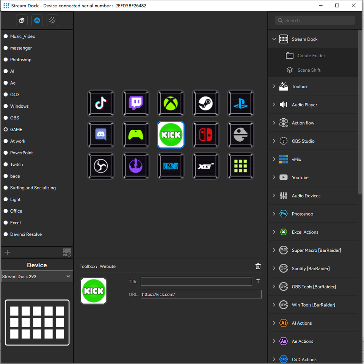This screenshot has height=364, width=364.
Task: Collapse the Stream Dock category
Action: 274,39
